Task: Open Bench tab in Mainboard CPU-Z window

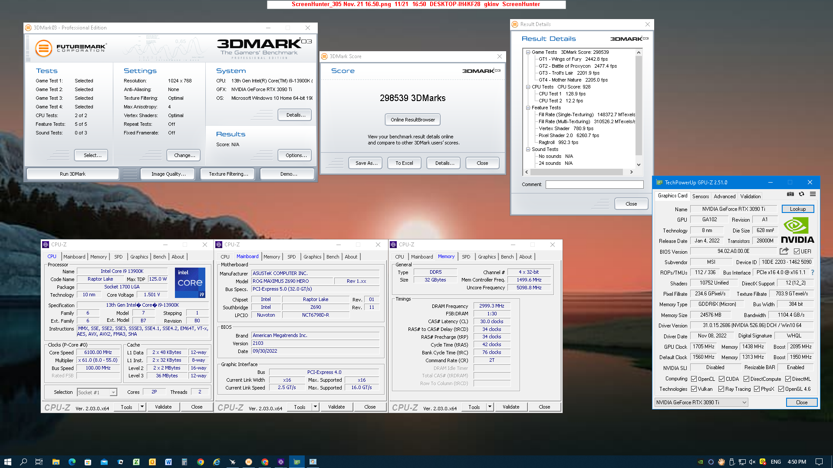Action: 333,257
